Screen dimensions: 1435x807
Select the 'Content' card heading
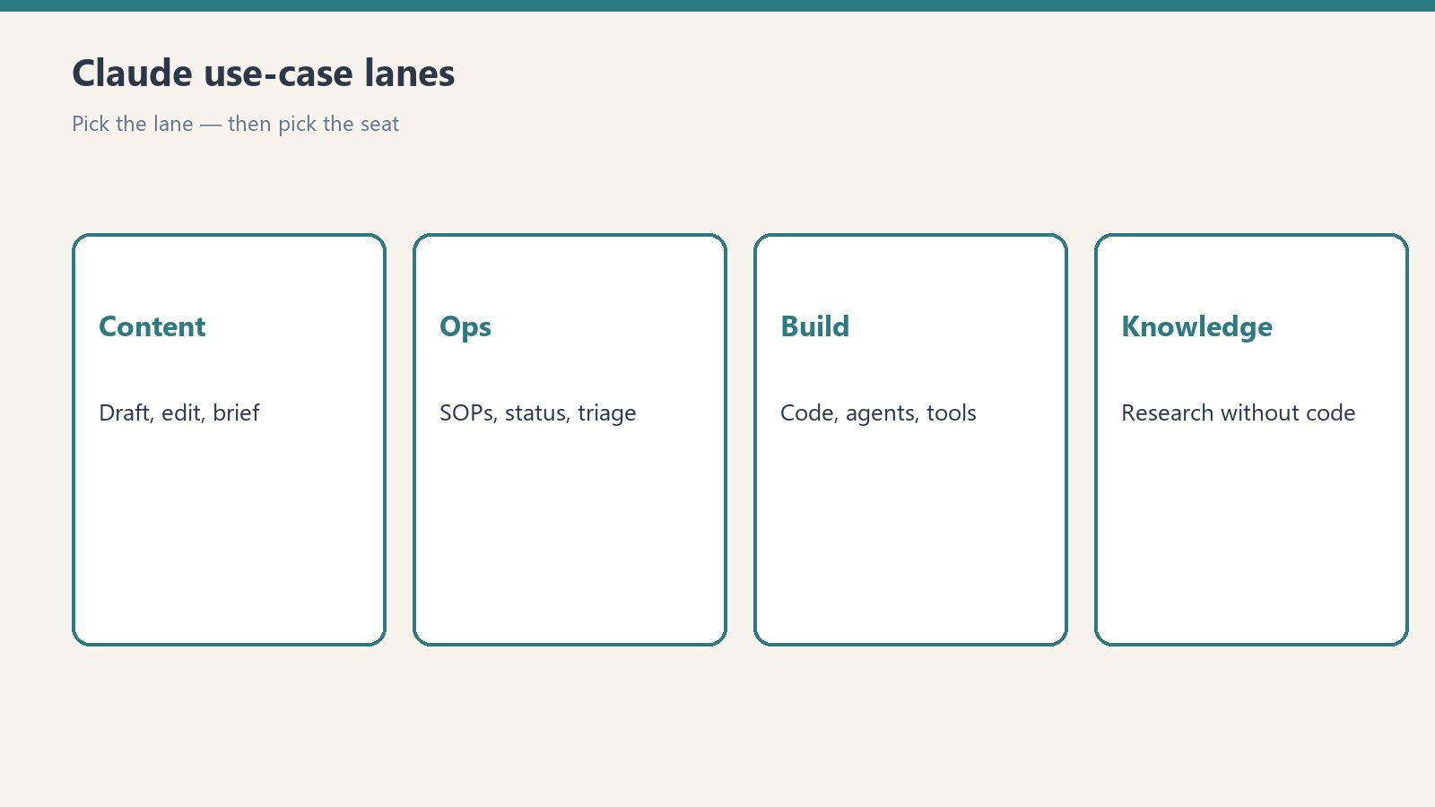(x=152, y=326)
